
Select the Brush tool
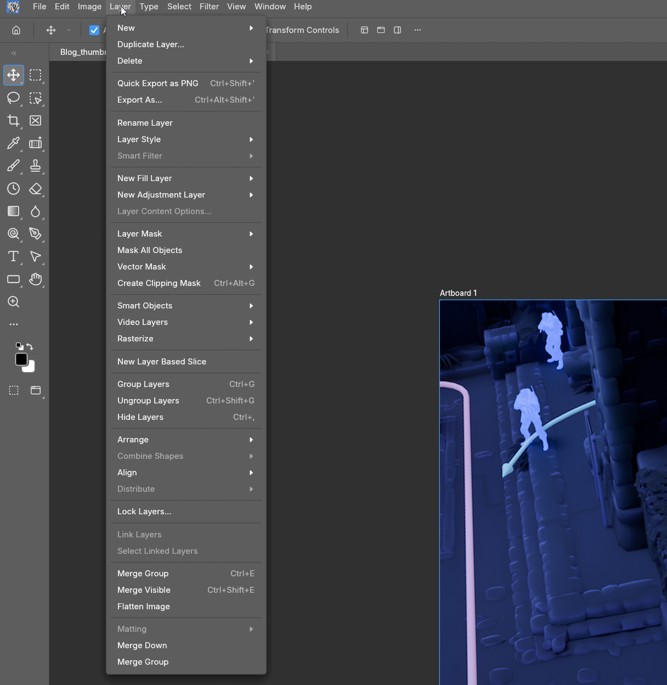[x=14, y=166]
